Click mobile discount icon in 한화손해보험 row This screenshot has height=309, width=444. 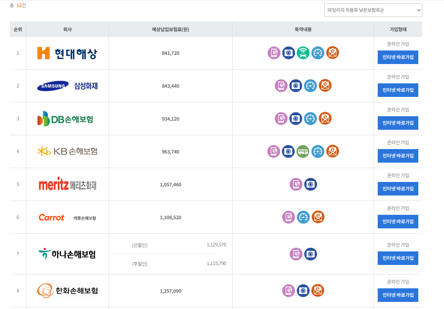pyautogui.click(x=289, y=291)
